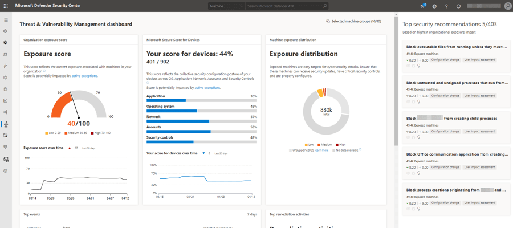Click the Top events card header
This screenshot has height=228, width=513.
pos(32,214)
